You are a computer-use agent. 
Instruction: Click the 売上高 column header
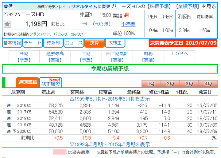pyautogui.click(x=48, y=92)
